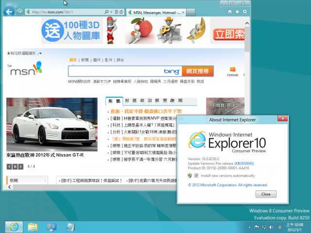
Task: Select the 綜合 search category
Action: 120,60
